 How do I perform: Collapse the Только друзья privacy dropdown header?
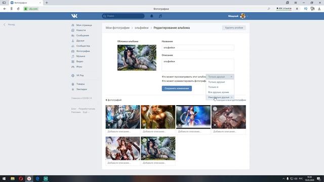220,77
